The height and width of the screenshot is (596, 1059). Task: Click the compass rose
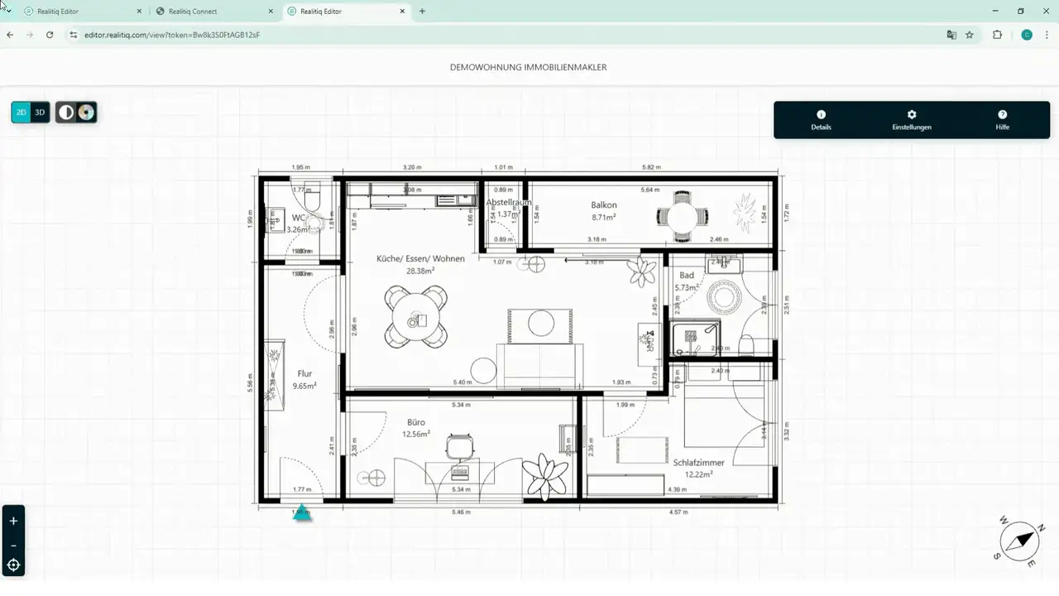1018,541
